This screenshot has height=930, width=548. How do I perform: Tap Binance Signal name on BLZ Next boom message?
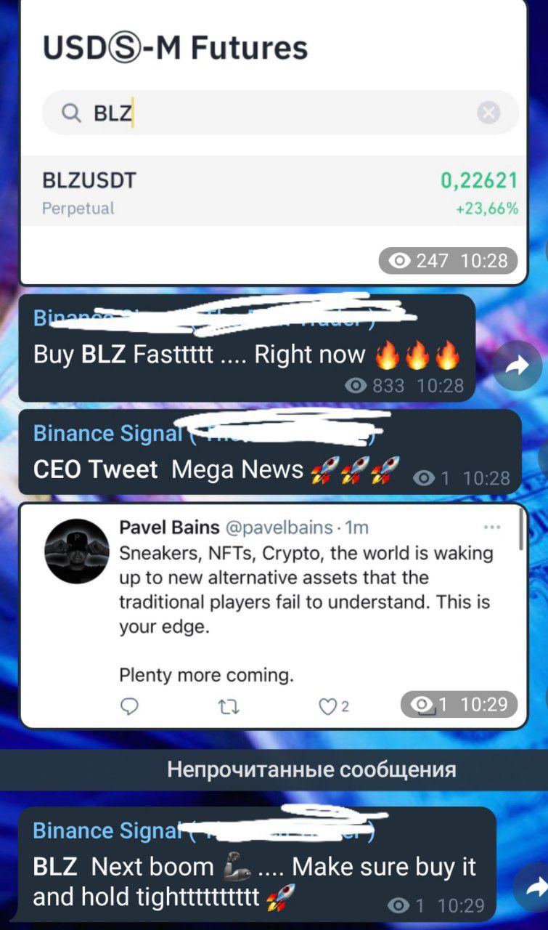[107, 830]
